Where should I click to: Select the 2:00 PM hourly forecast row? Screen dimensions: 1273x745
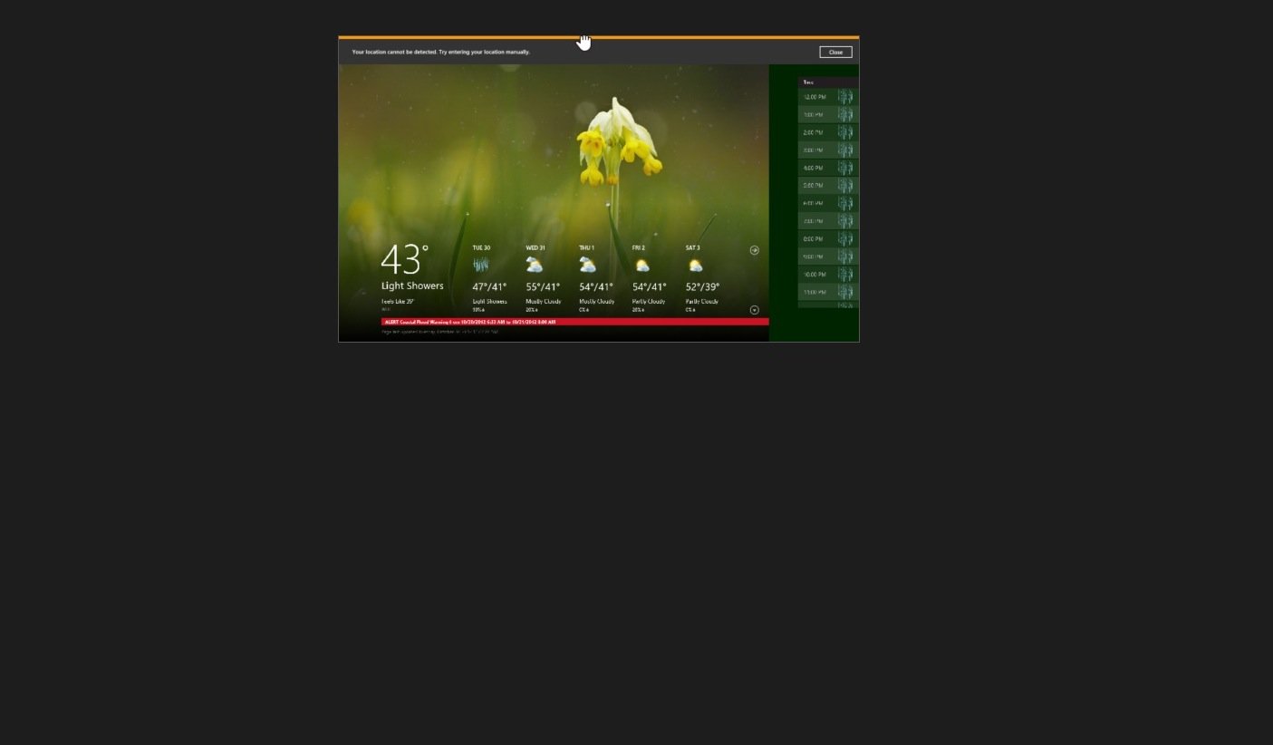828,132
